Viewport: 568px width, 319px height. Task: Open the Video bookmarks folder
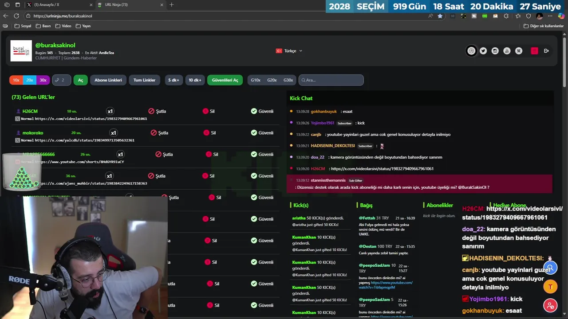[x=63, y=26]
